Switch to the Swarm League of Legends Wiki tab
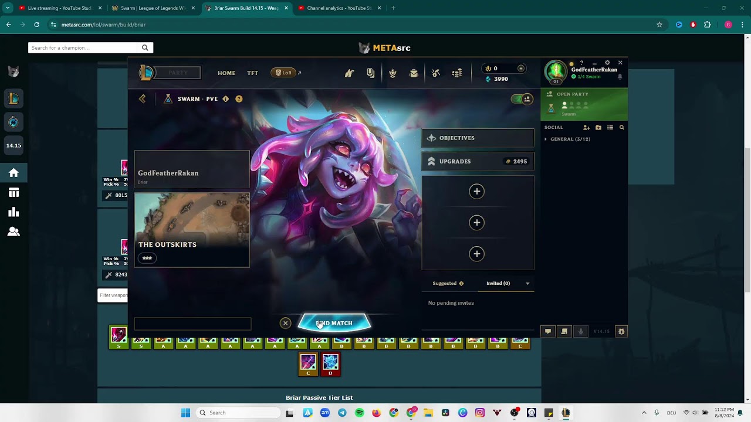The image size is (751, 422). coord(153,8)
